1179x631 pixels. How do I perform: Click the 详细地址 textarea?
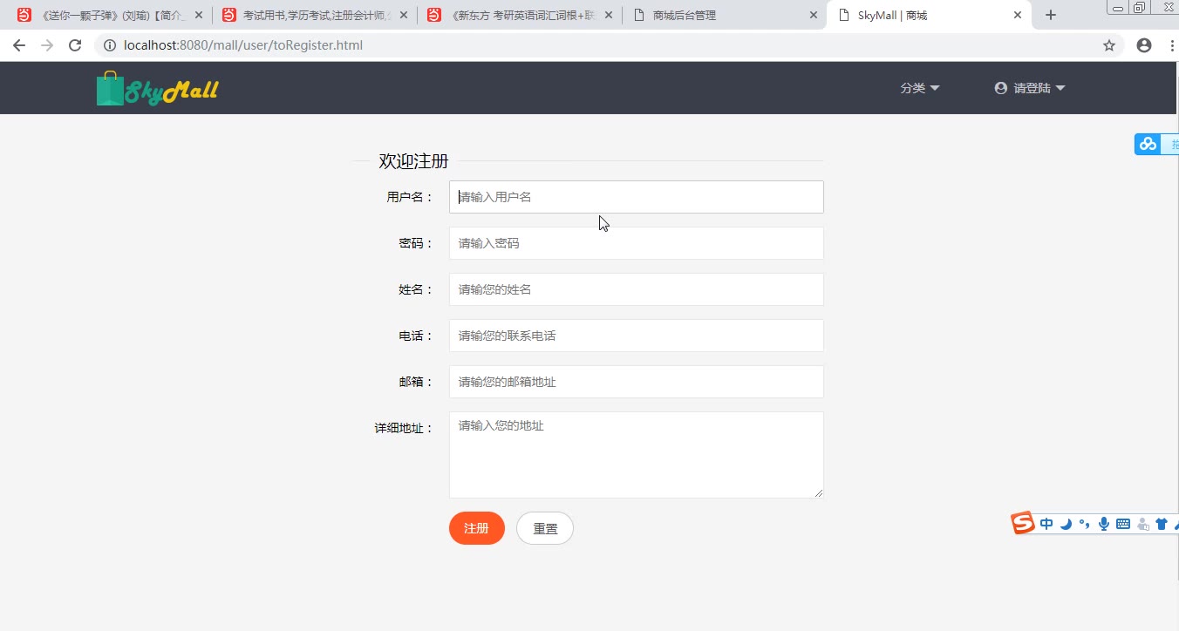point(637,455)
